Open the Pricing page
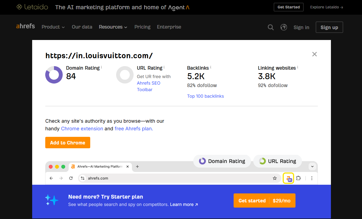The height and width of the screenshot is (219, 362). pos(142,27)
